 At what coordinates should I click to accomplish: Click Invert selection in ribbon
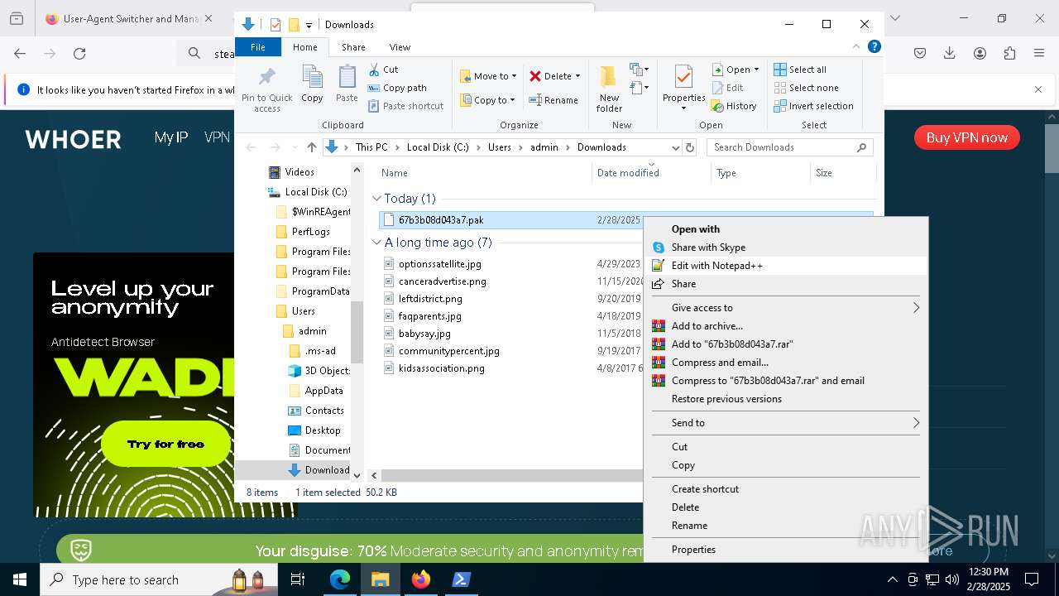pyautogui.click(x=813, y=106)
